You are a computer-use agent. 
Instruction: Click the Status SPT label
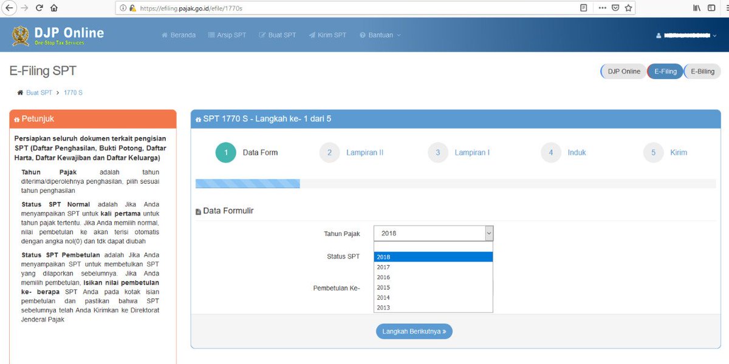point(343,257)
